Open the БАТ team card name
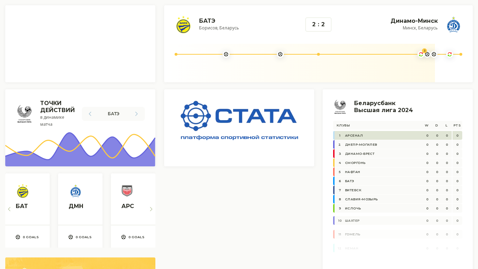 (22, 206)
